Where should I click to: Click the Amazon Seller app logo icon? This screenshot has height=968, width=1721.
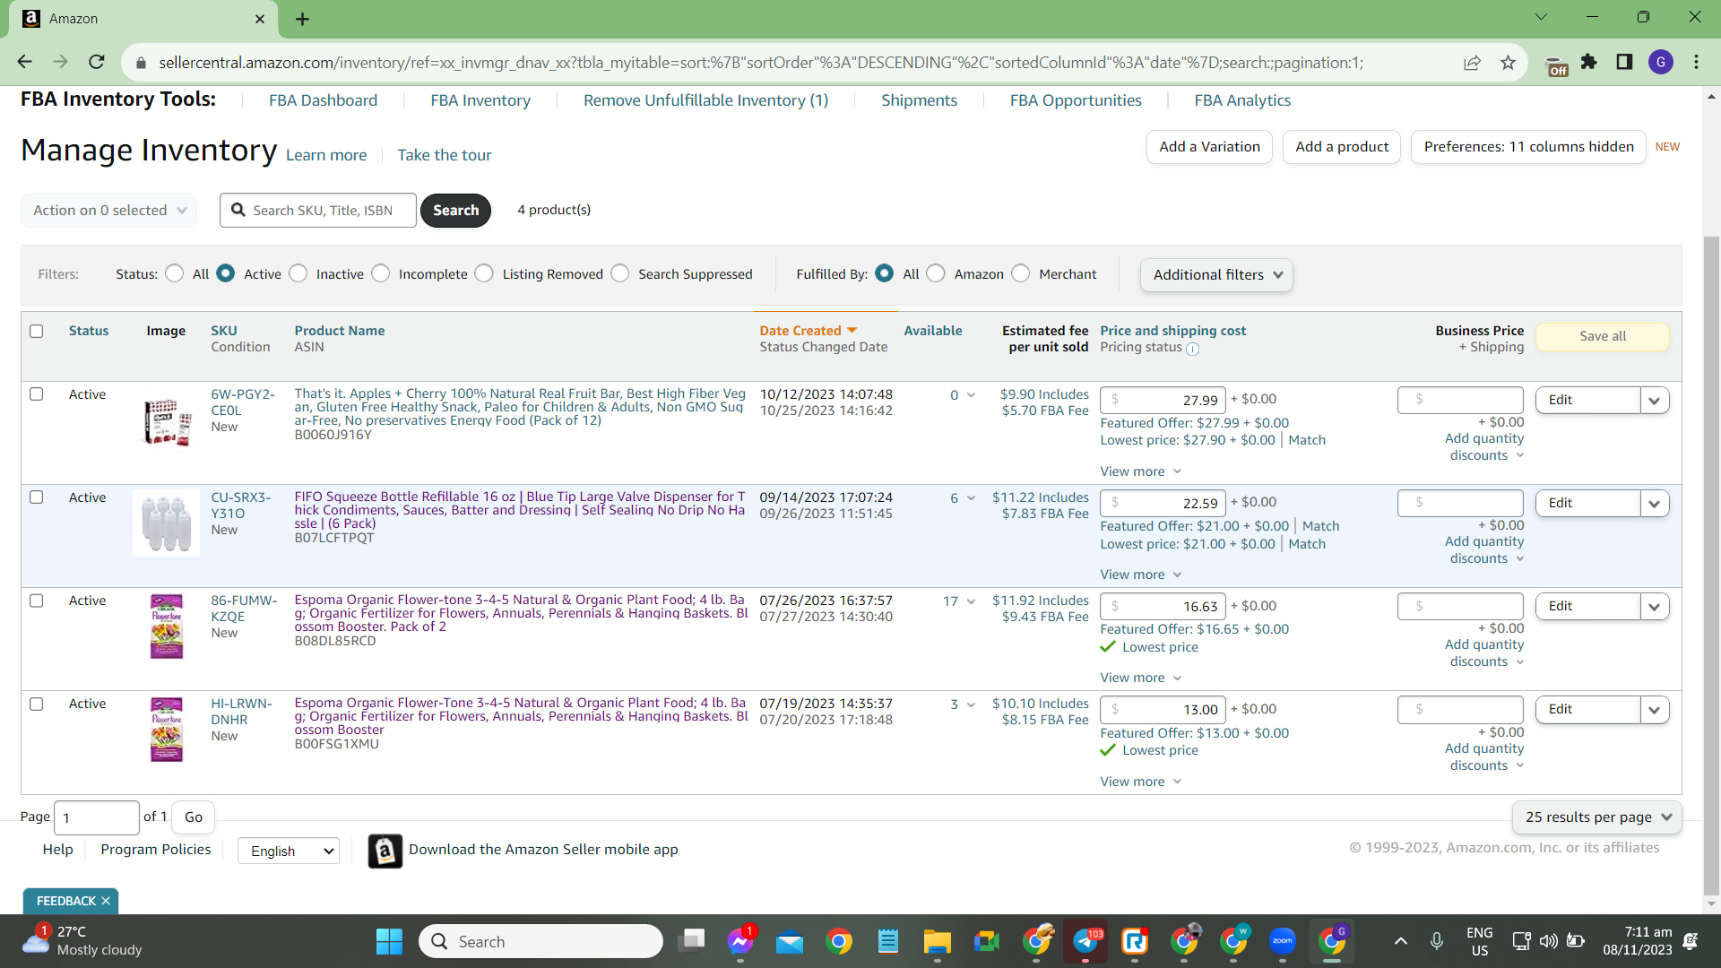click(385, 851)
